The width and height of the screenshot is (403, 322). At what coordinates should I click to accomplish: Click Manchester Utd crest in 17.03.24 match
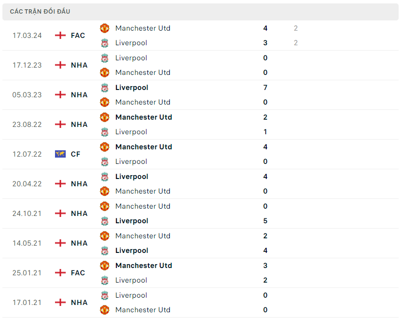click(x=105, y=28)
